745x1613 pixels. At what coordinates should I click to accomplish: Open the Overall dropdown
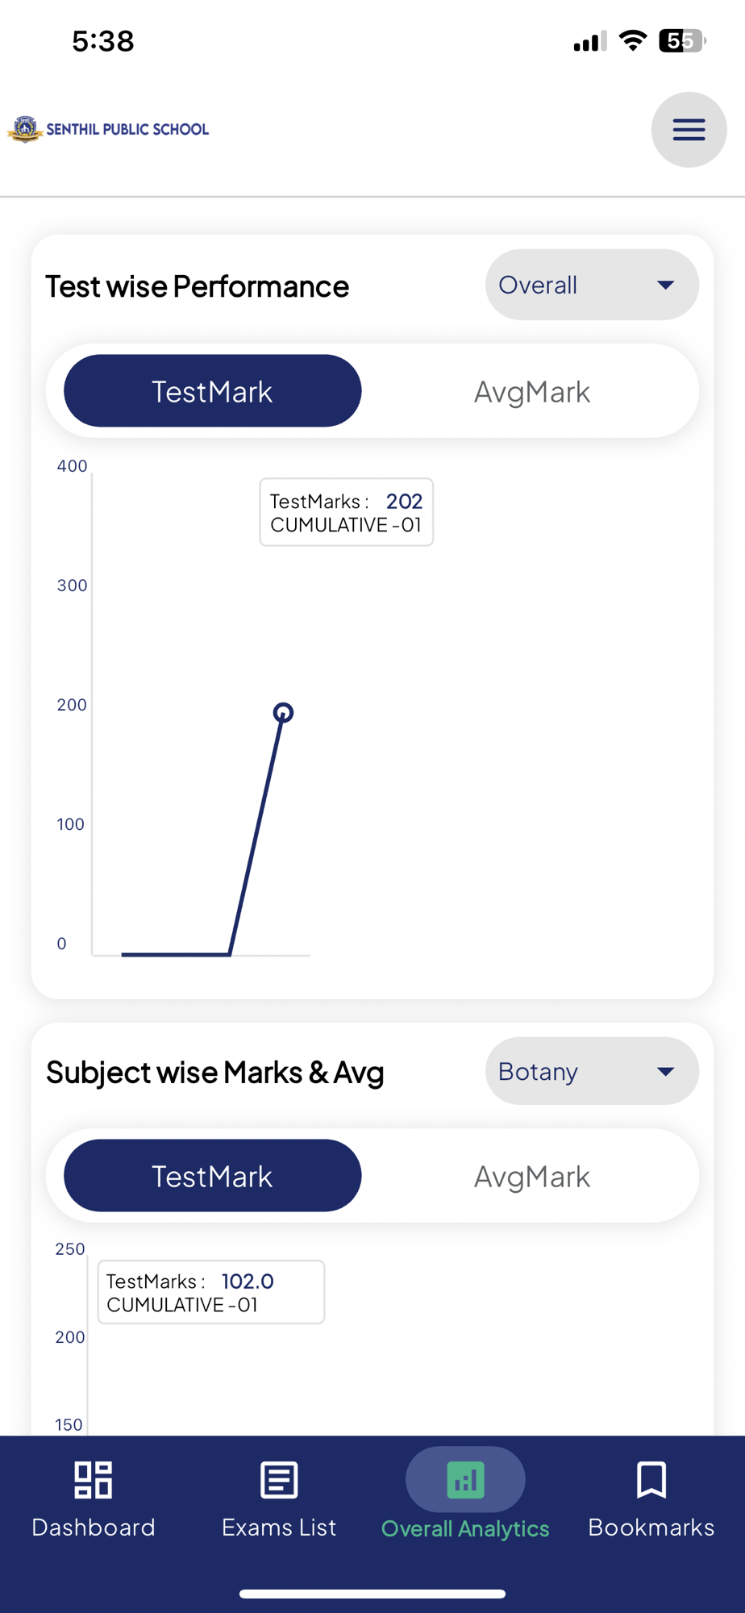coord(591,285)
